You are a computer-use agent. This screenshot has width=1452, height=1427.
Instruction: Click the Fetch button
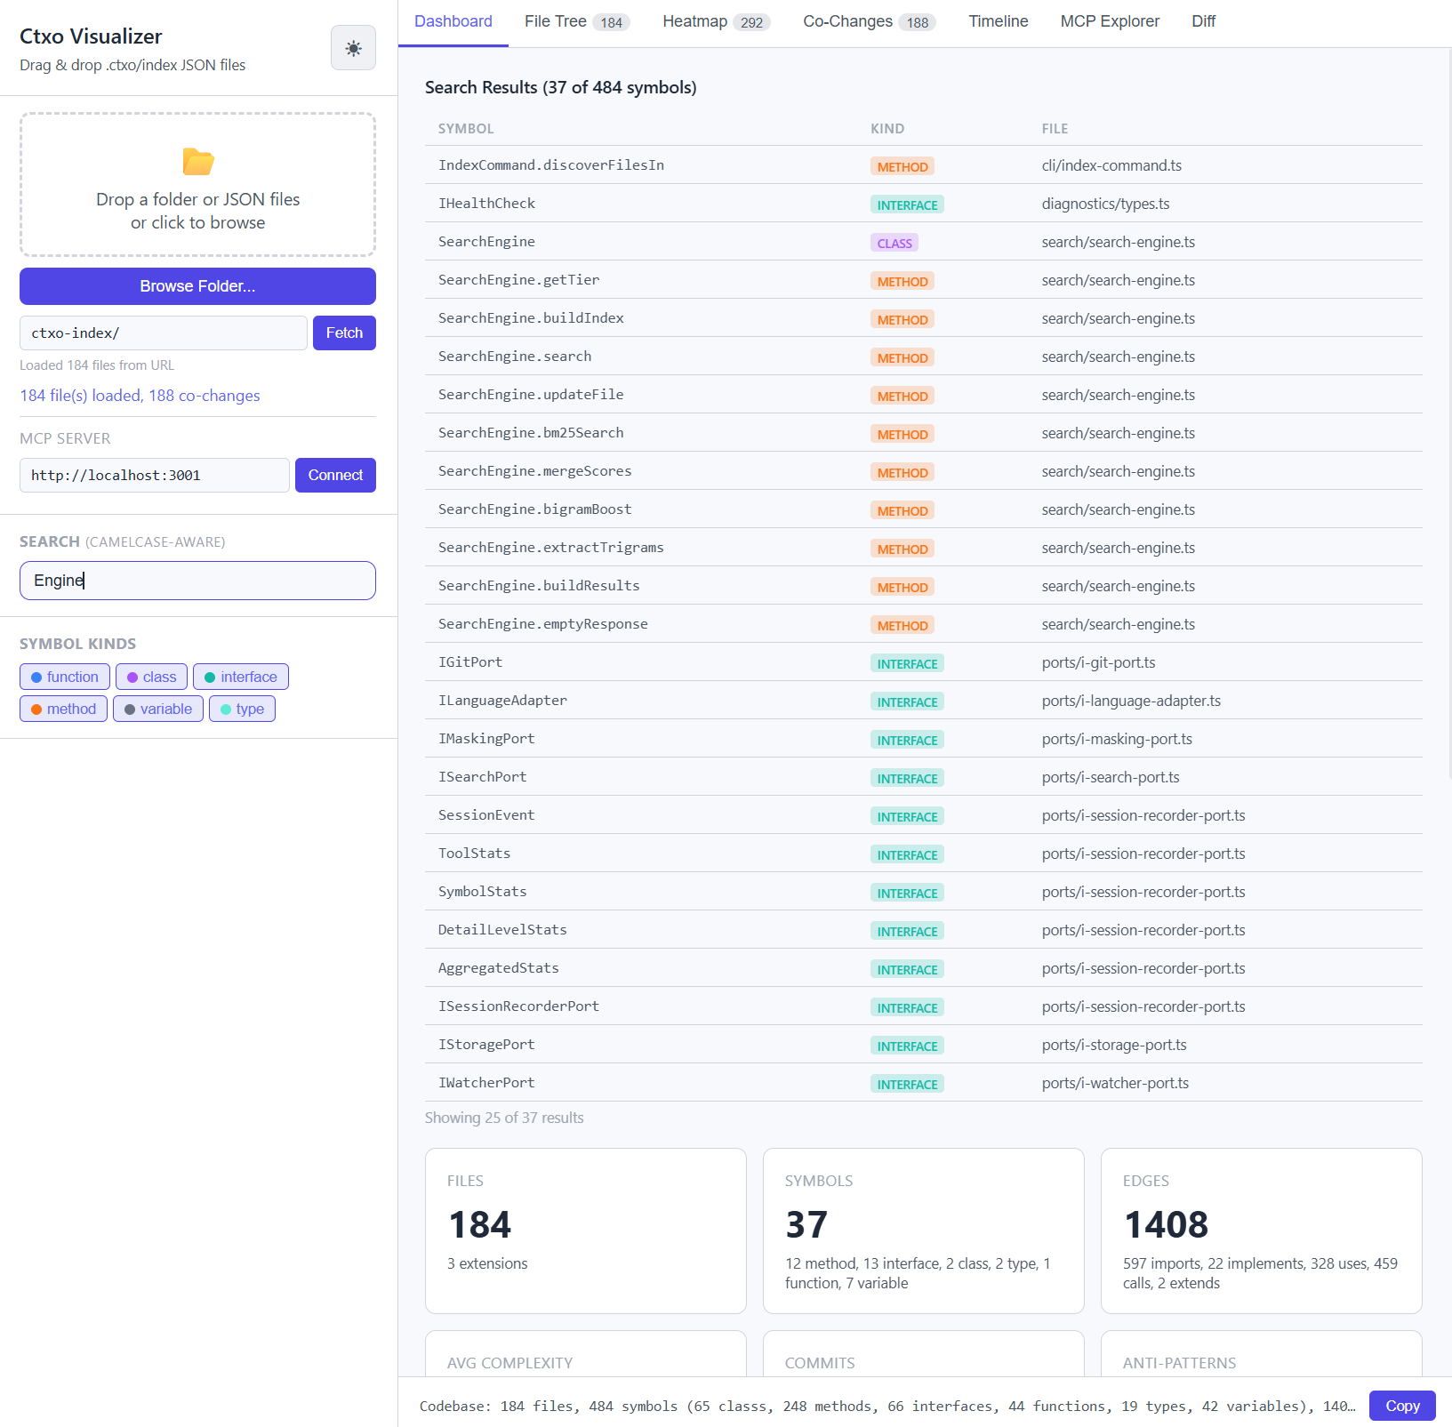(x=344, y=333)
